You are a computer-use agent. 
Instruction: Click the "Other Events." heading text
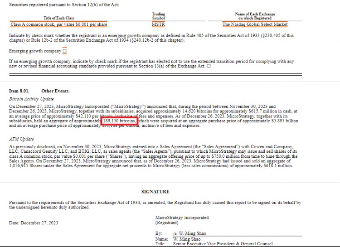point(55,91)
